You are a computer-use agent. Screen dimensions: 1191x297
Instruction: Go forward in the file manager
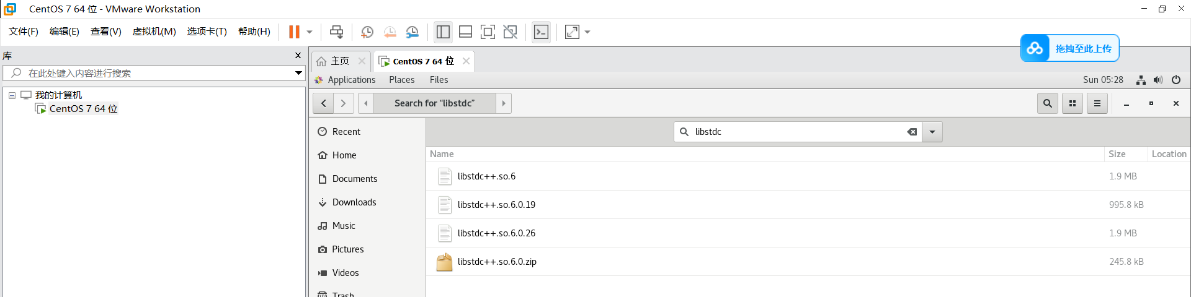(x=344, y=103)
